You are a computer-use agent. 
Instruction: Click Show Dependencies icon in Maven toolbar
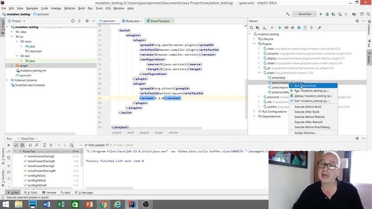[305, 28]
